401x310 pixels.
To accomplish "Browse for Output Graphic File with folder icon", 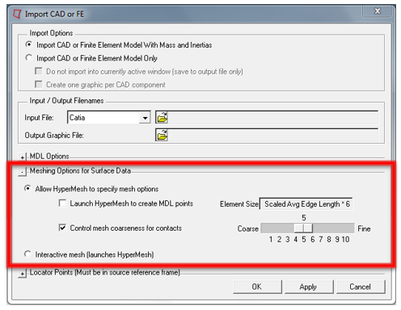I will click(x=162, y=135).
